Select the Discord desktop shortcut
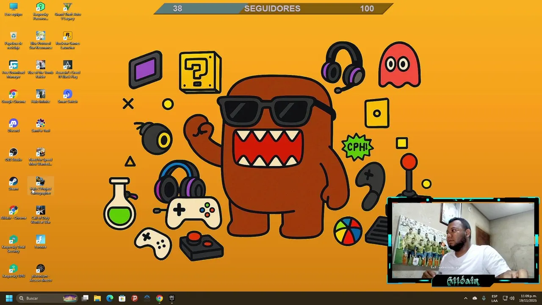 13,126
